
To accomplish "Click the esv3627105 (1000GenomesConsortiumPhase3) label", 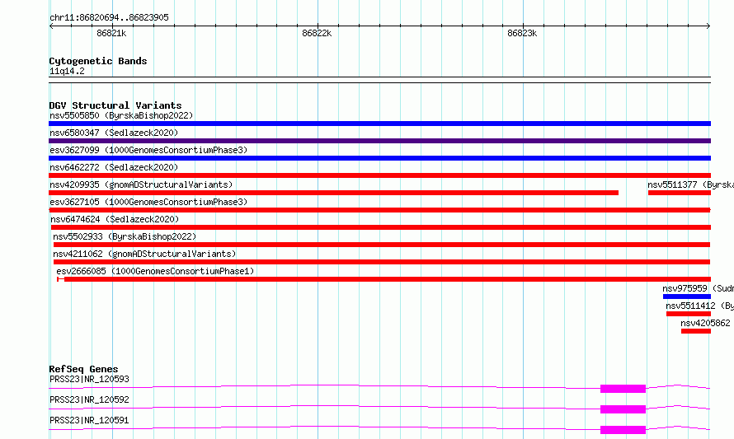I will pyautogui.click(x=148, y=202).
